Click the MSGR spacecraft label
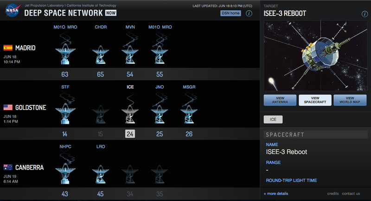Image resolution: width=371 pixels, height=201 pixels. point(189,87)
